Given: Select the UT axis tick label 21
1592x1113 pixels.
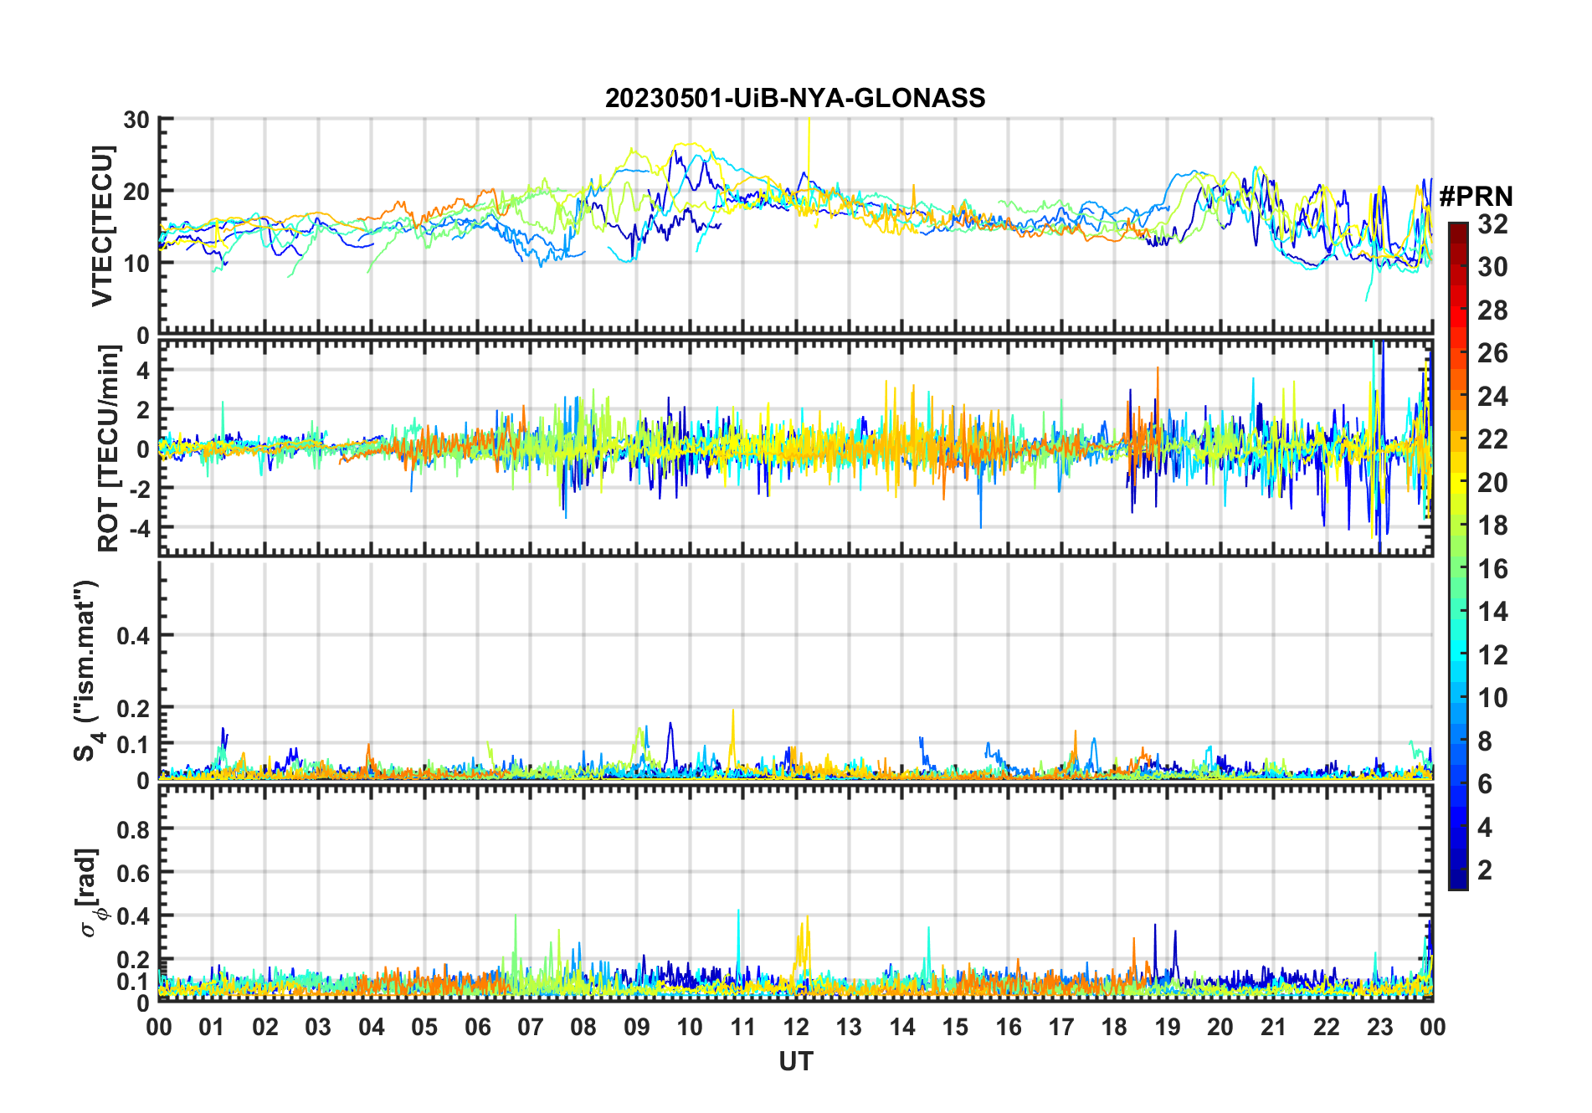Looking at the screenshot, I should point(1274,1027).
